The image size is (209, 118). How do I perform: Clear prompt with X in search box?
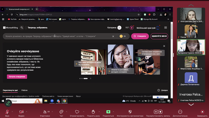(113, 36)
